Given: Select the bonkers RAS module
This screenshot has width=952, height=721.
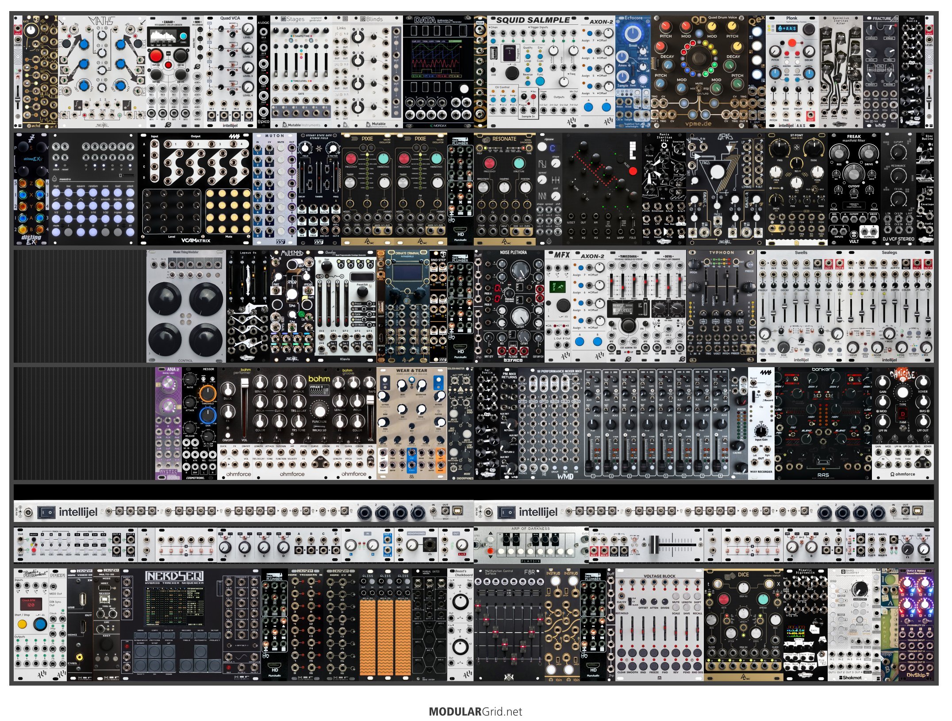Looking at the screenshot, I should tap(823, 423).
